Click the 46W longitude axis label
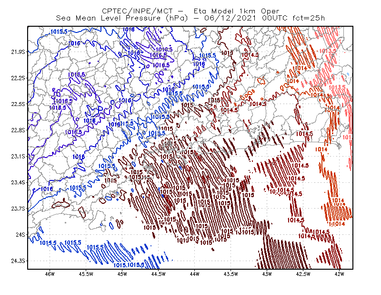This screenshot has width=381, height=295. [50, 274]
